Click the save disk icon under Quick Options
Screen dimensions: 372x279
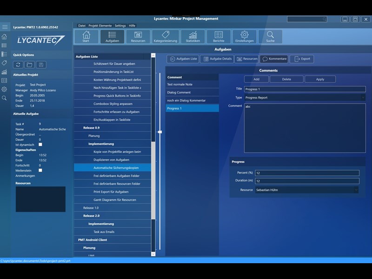(x=41, y=65)
